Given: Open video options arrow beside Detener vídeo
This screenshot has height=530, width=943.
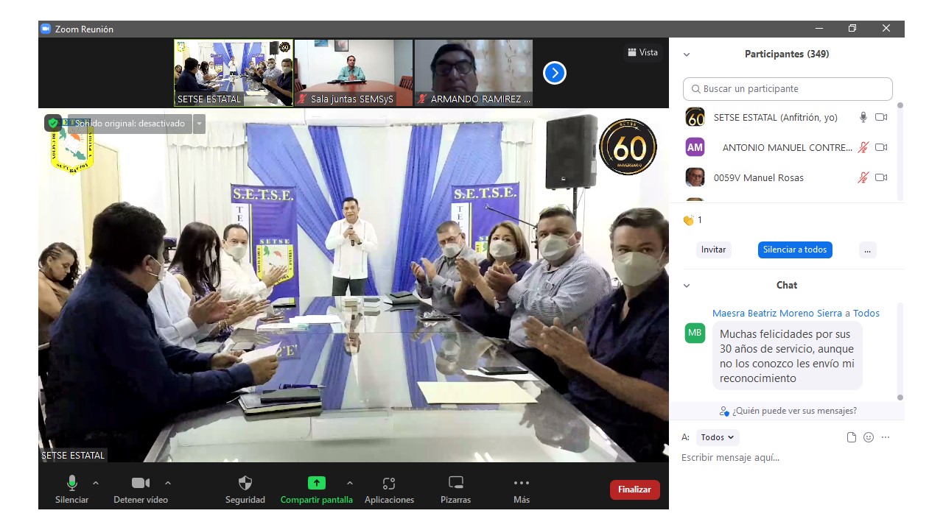Looking at the screenshot, I should point(168,483).
